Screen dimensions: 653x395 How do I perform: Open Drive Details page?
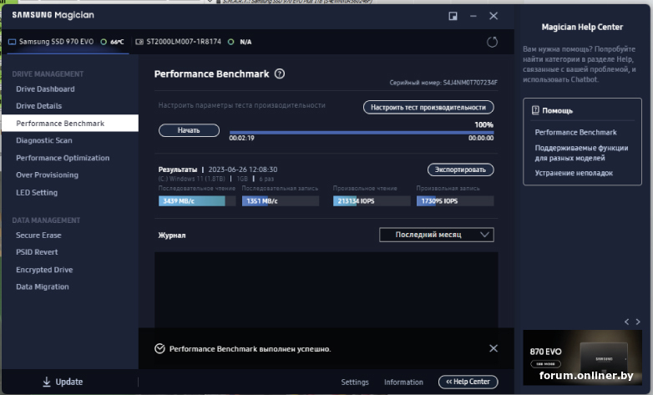click(x=38, y=106)
